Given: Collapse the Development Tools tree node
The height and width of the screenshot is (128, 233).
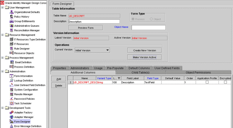Looking at the screenshot, I should (2, 108).
